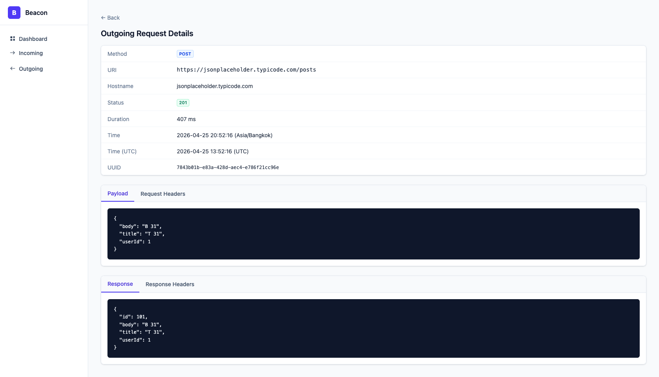Click inside the Payload JSON code block
Image resolution: width=659 pixels, height=377 pixels.
[373, 234]
